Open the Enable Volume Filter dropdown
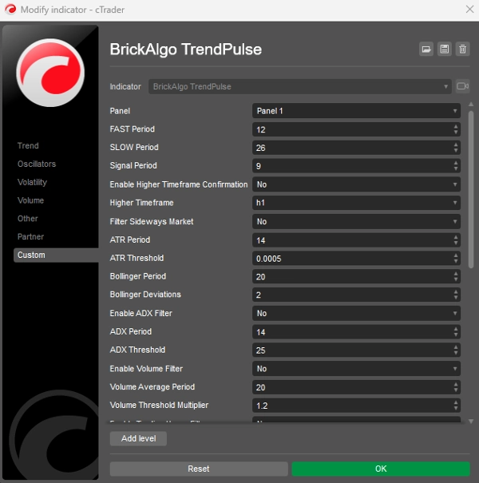This screenshot has width=479, height=483. point(356,369)
